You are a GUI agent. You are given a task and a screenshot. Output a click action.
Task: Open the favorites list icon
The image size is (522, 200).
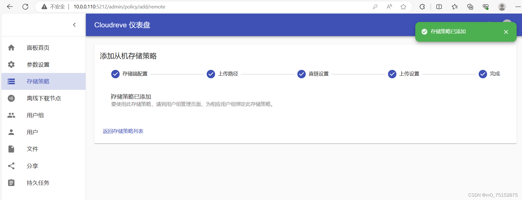[x=455, y=7]
